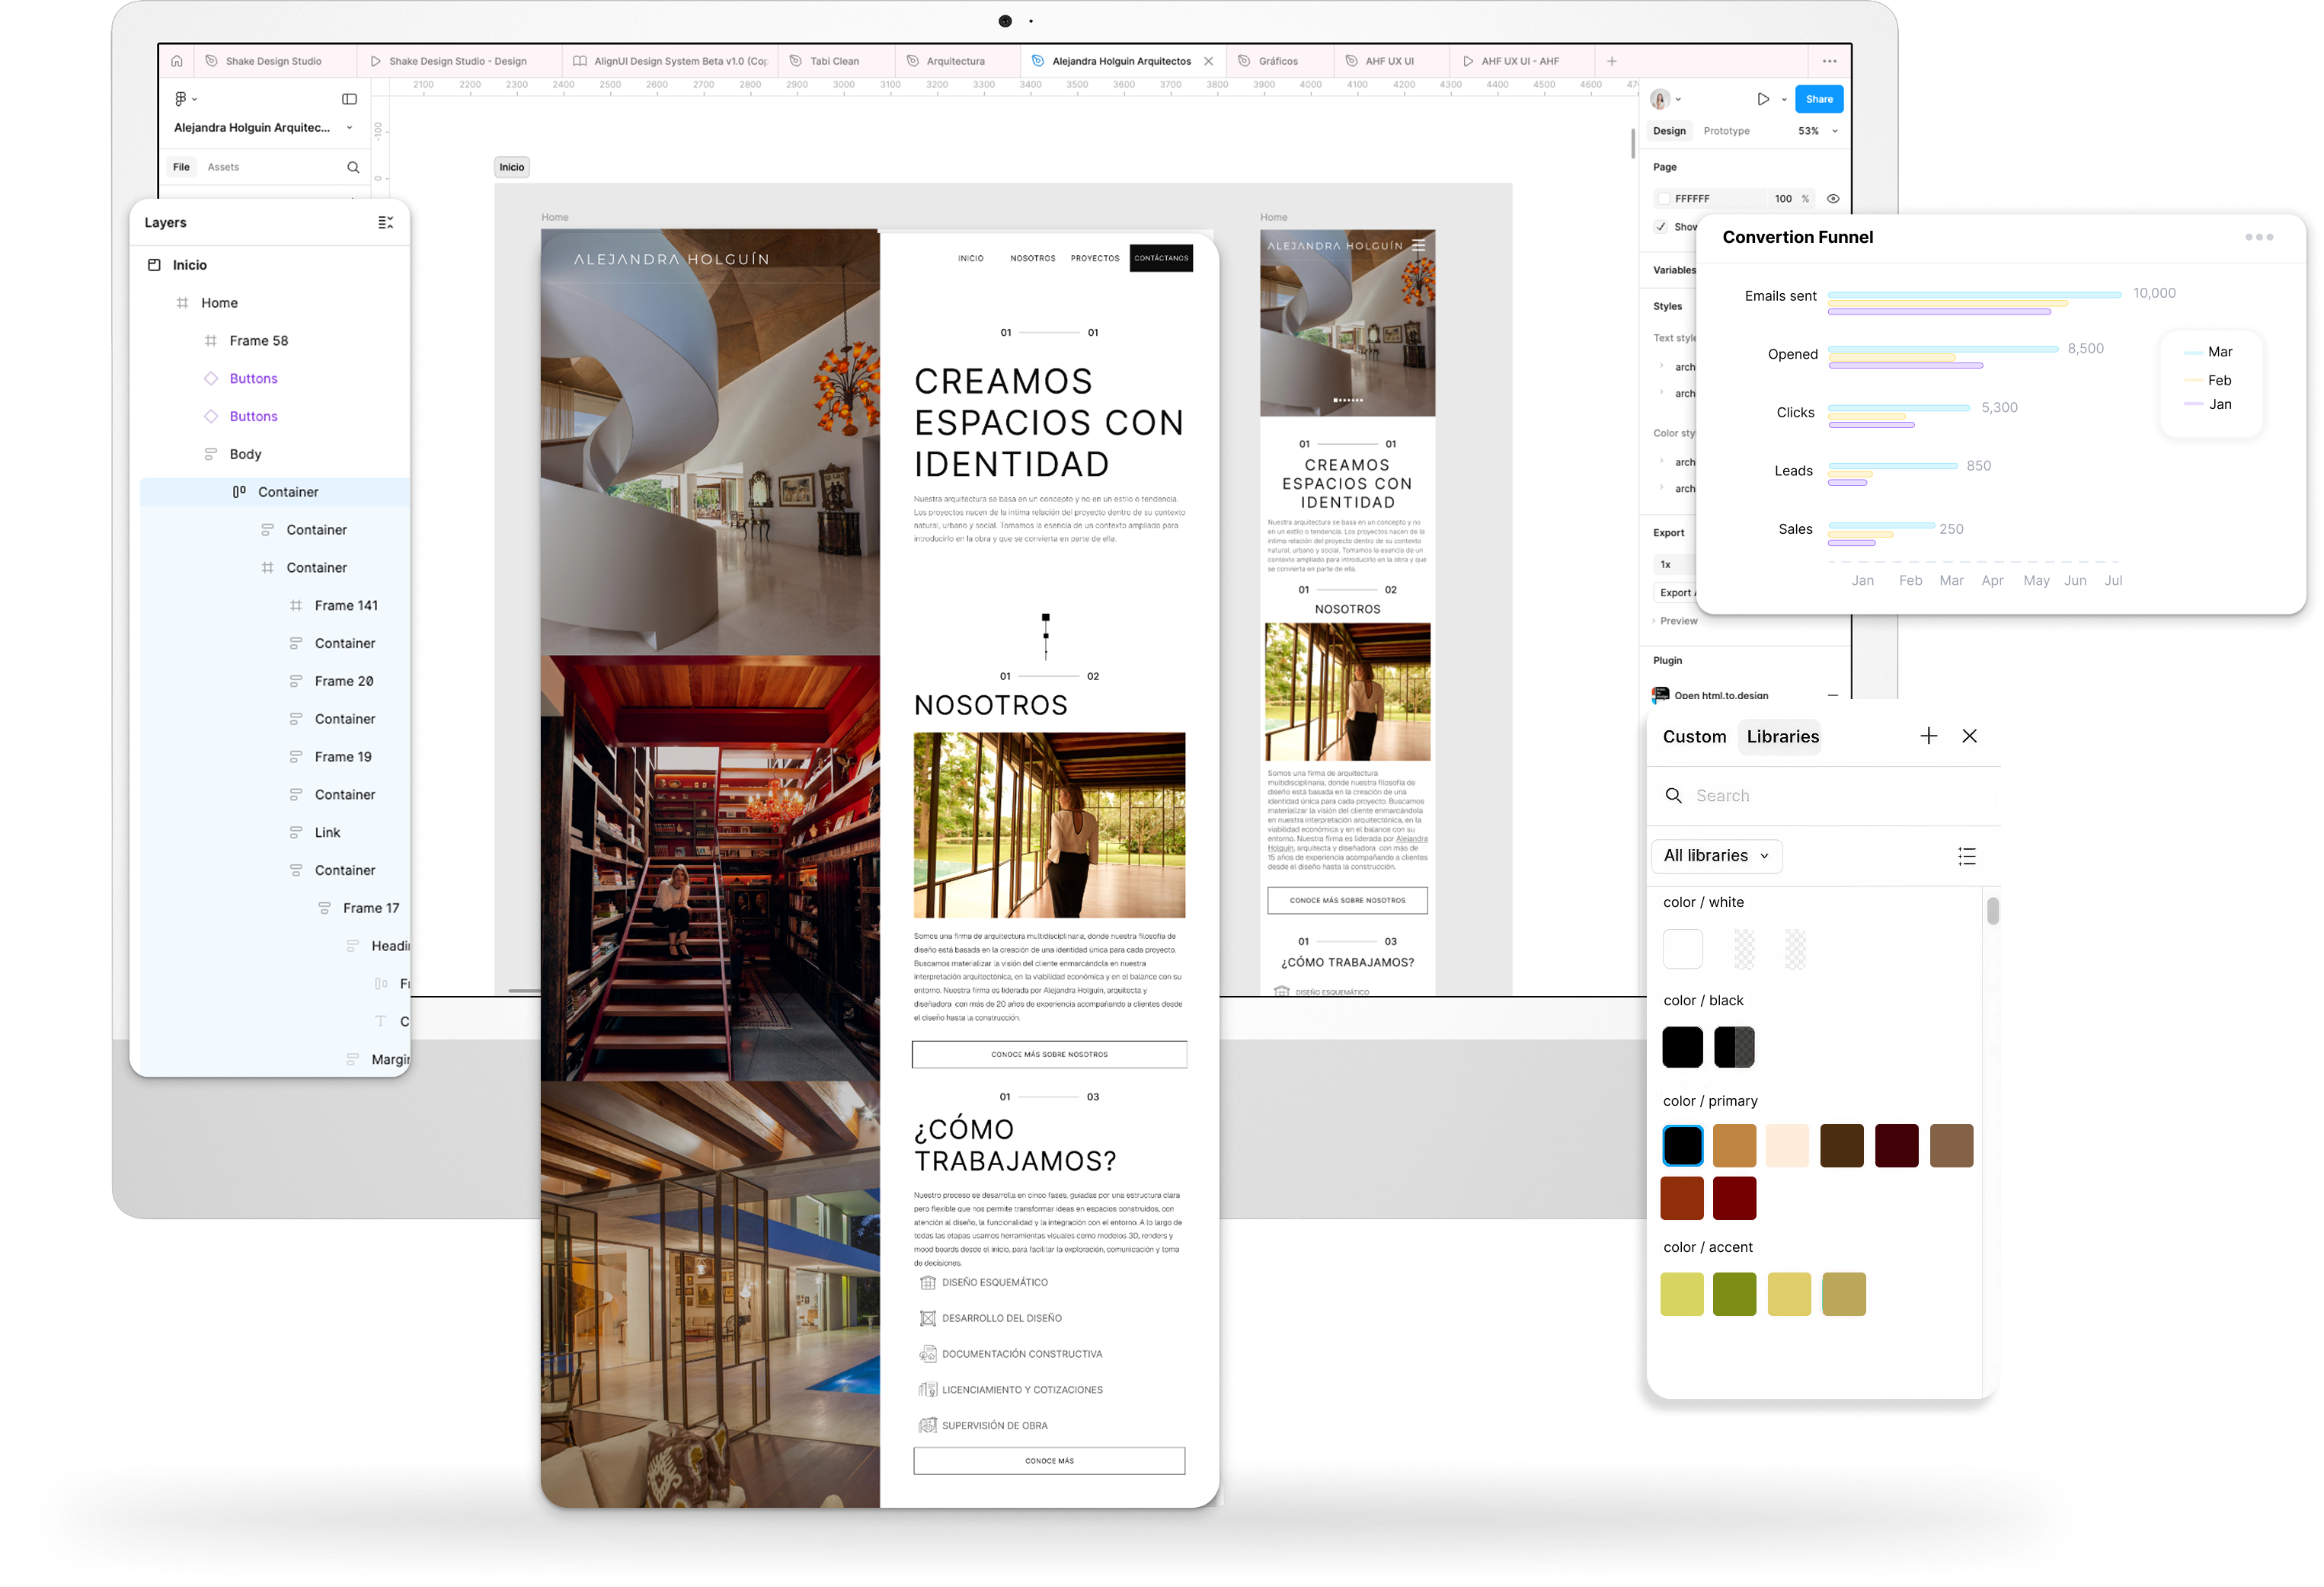The image size is (2324, 1587).
Task: Click the search magnifier beside Assets
Action: 353,167
